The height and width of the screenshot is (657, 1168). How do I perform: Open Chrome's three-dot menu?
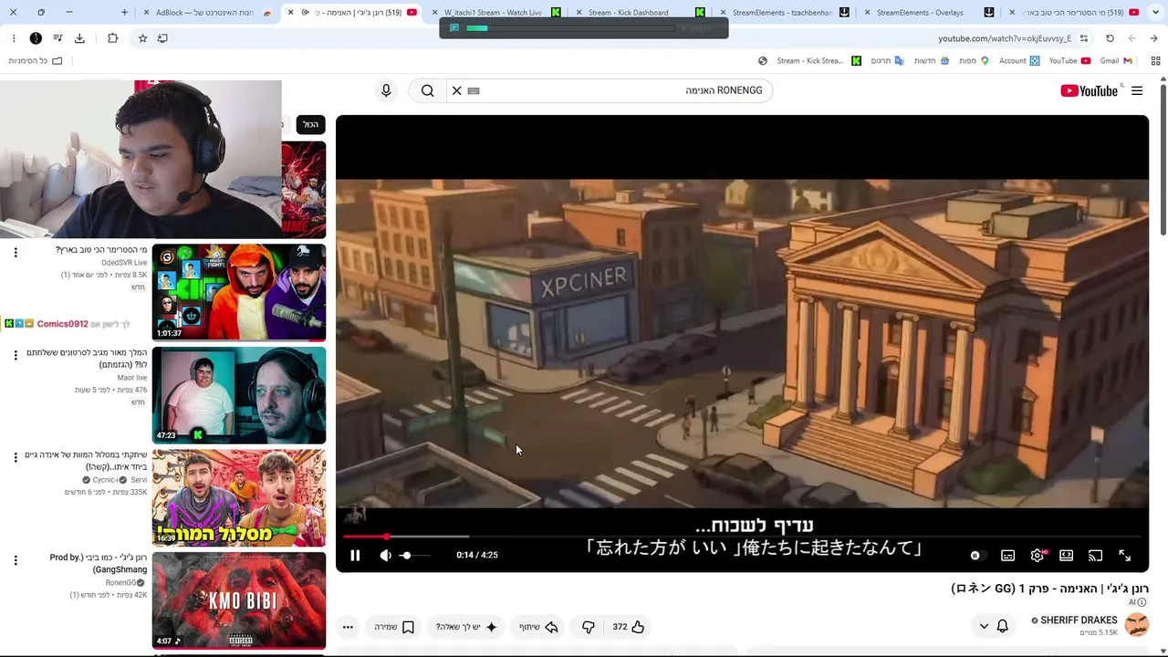tap(14, 38)
